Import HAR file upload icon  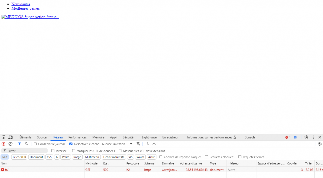point(147,144)
